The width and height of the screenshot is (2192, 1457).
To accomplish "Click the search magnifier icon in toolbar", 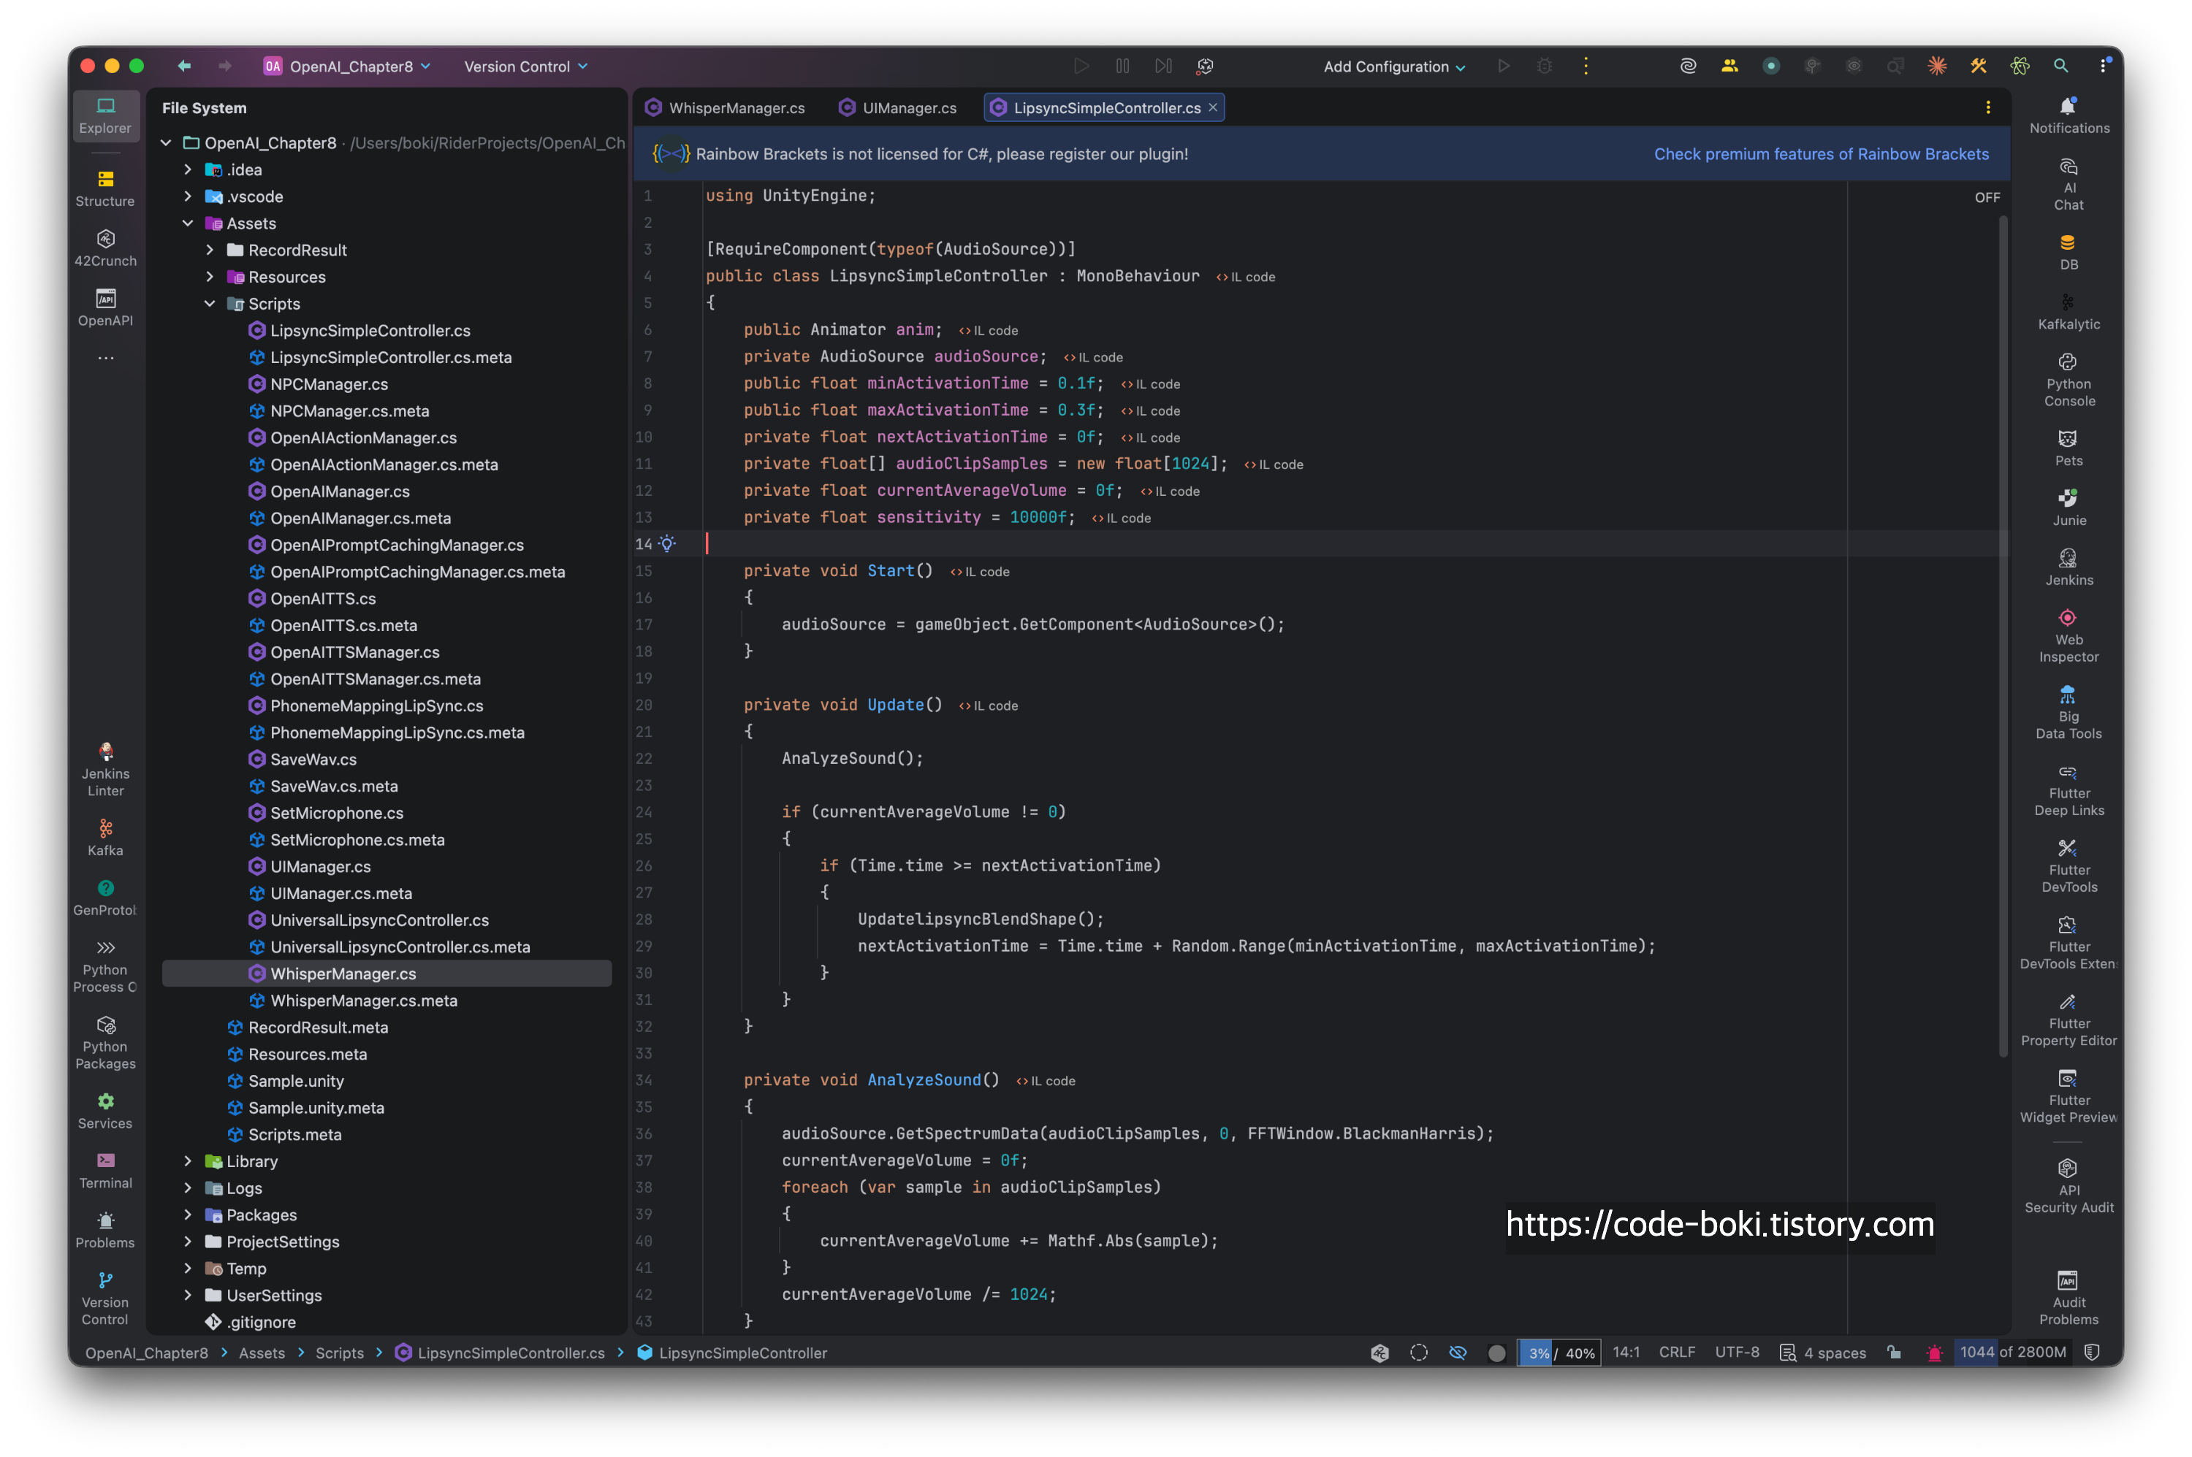I will coord(2060,66).
